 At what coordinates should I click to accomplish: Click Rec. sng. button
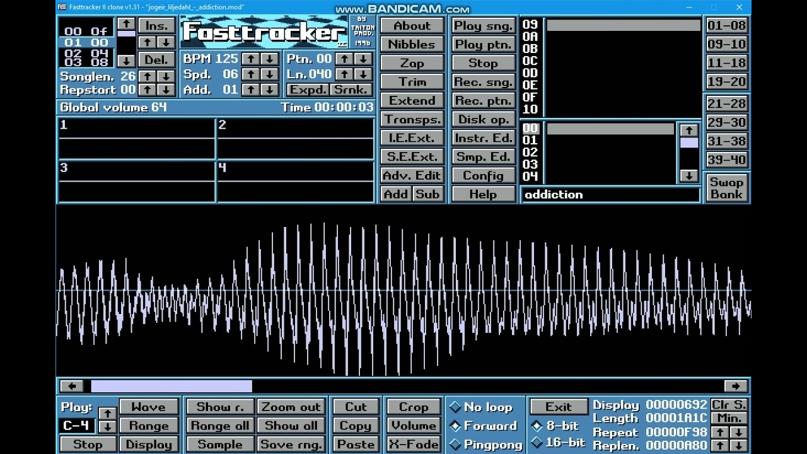tap(483, 82)
